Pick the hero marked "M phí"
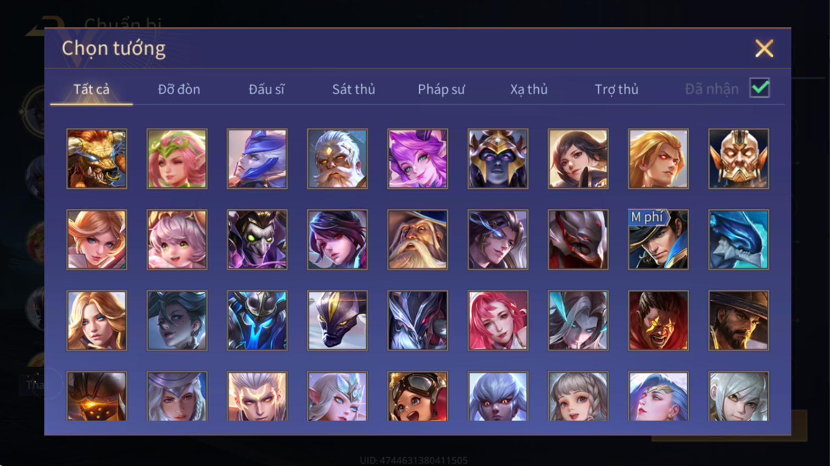Viewport: 830px width, 466px height. point(658,240)
